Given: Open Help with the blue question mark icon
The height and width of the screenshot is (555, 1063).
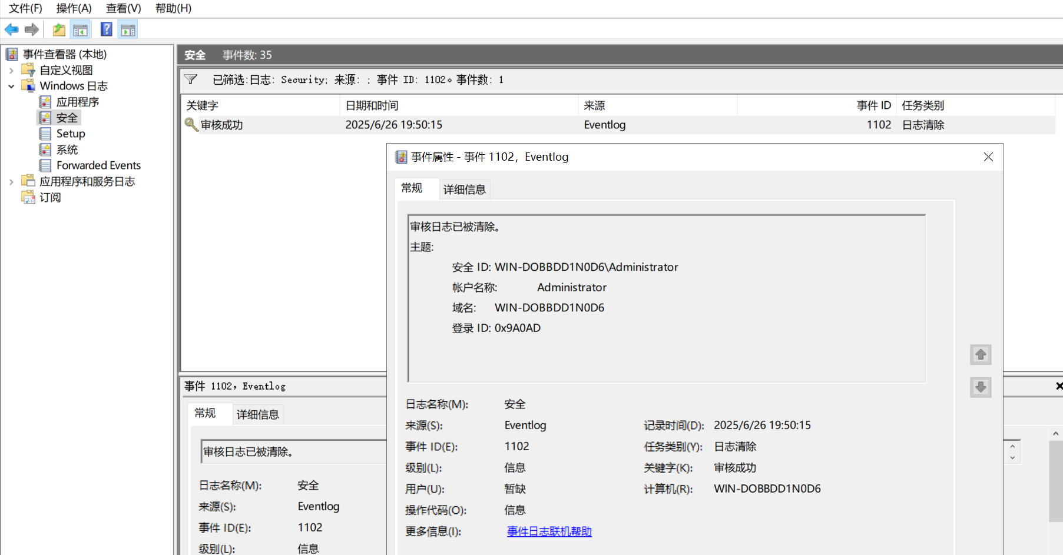Looking at the screenshot, I should 107,29.
